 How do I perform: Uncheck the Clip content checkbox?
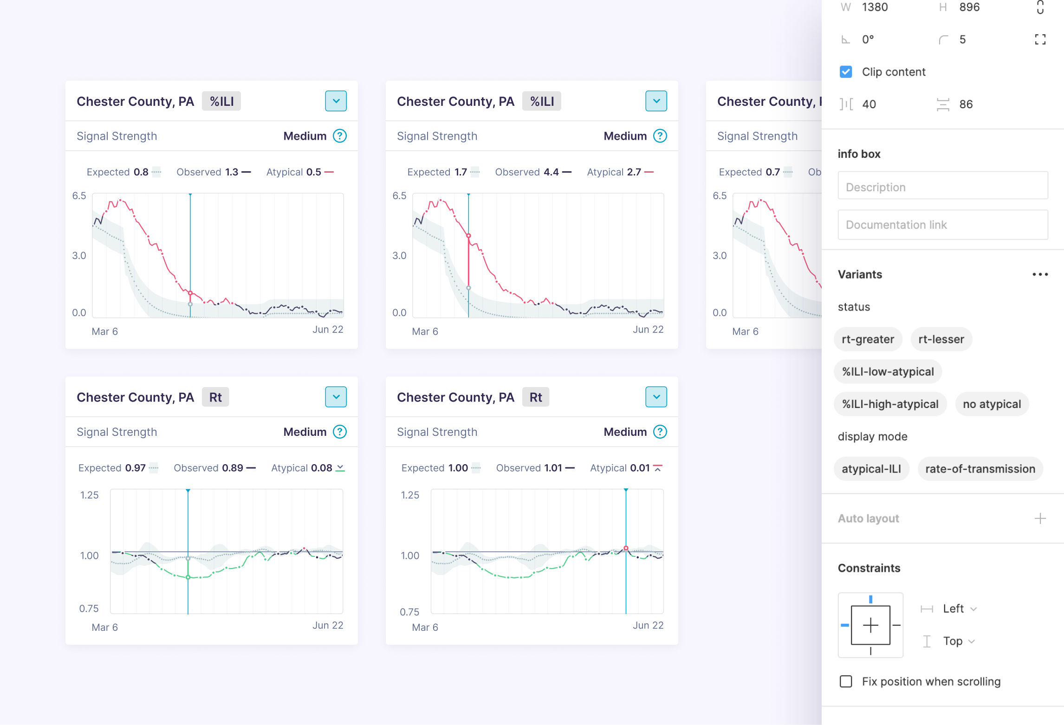click(846, 72)
